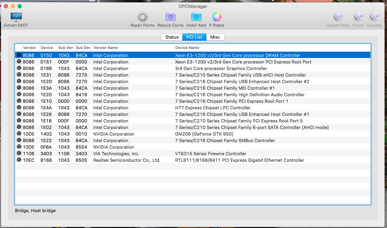Viewport: 387px width, 228px height.
Task: Select VT6315 Series Firewire Controller text
Action: pyautogui.click(x=211, y=153)
